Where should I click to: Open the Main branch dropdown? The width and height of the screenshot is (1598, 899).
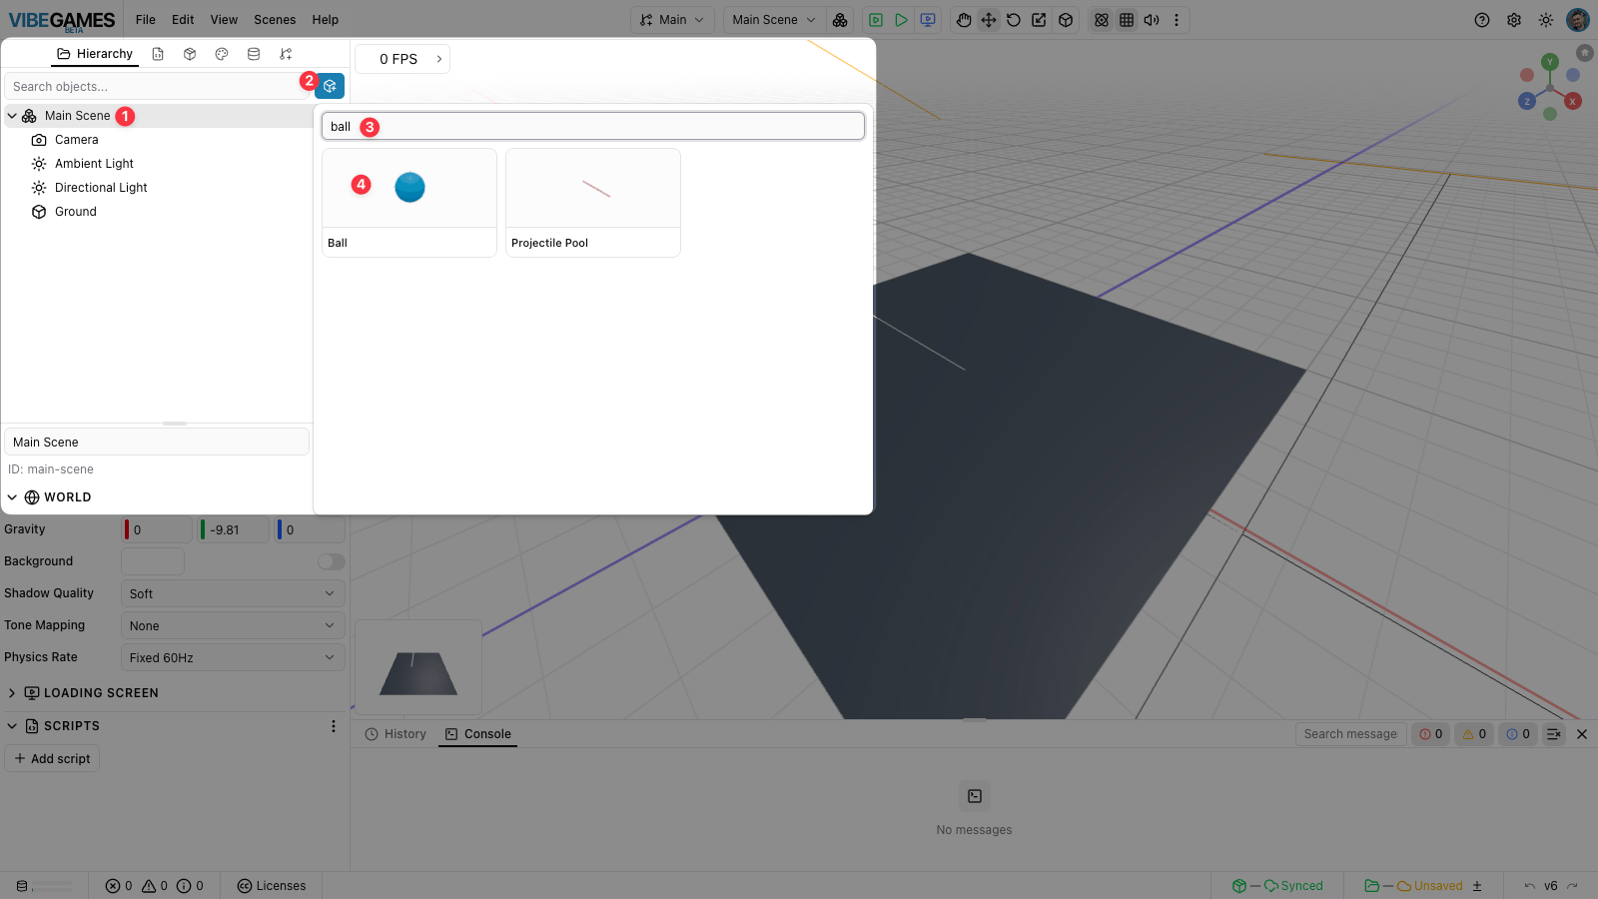[x=673, y=20]
